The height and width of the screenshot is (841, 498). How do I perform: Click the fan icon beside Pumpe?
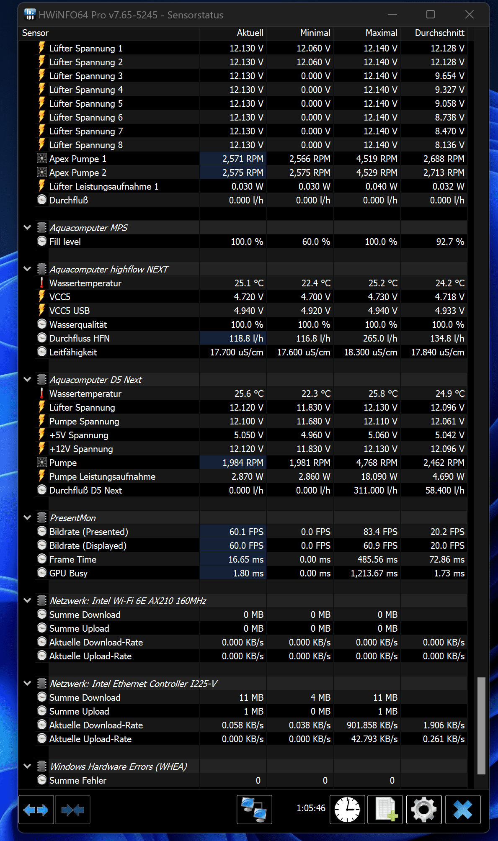(42, 463)
